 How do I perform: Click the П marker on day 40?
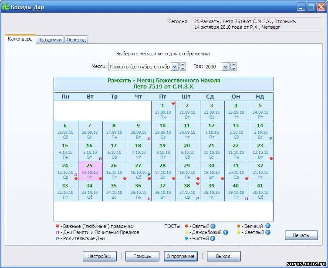247,199
